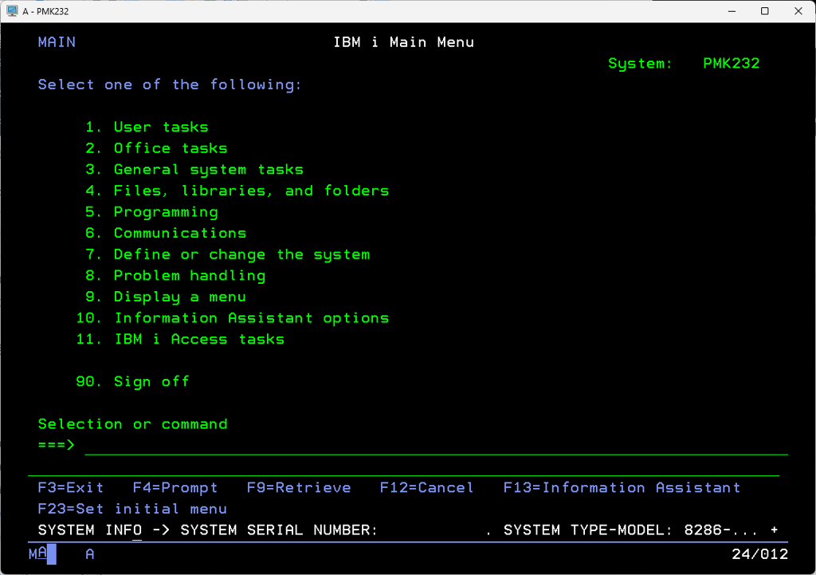
Task: Click the Selection or command input line
Action: (435, 445)
